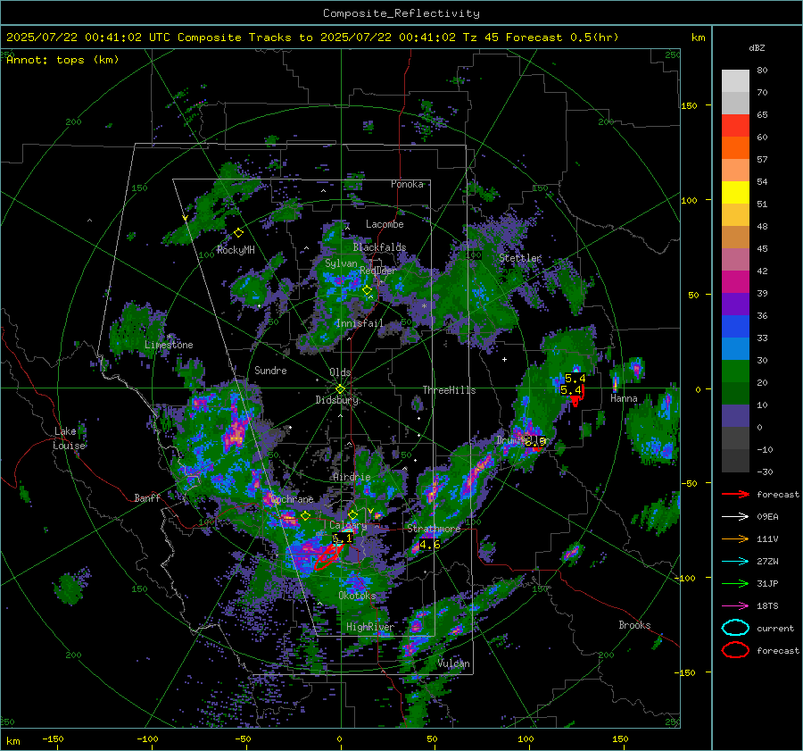The height and width of the screenshot is (751, 803).
Task: Click the Innisfail city label
Action: tap(360, 323)
